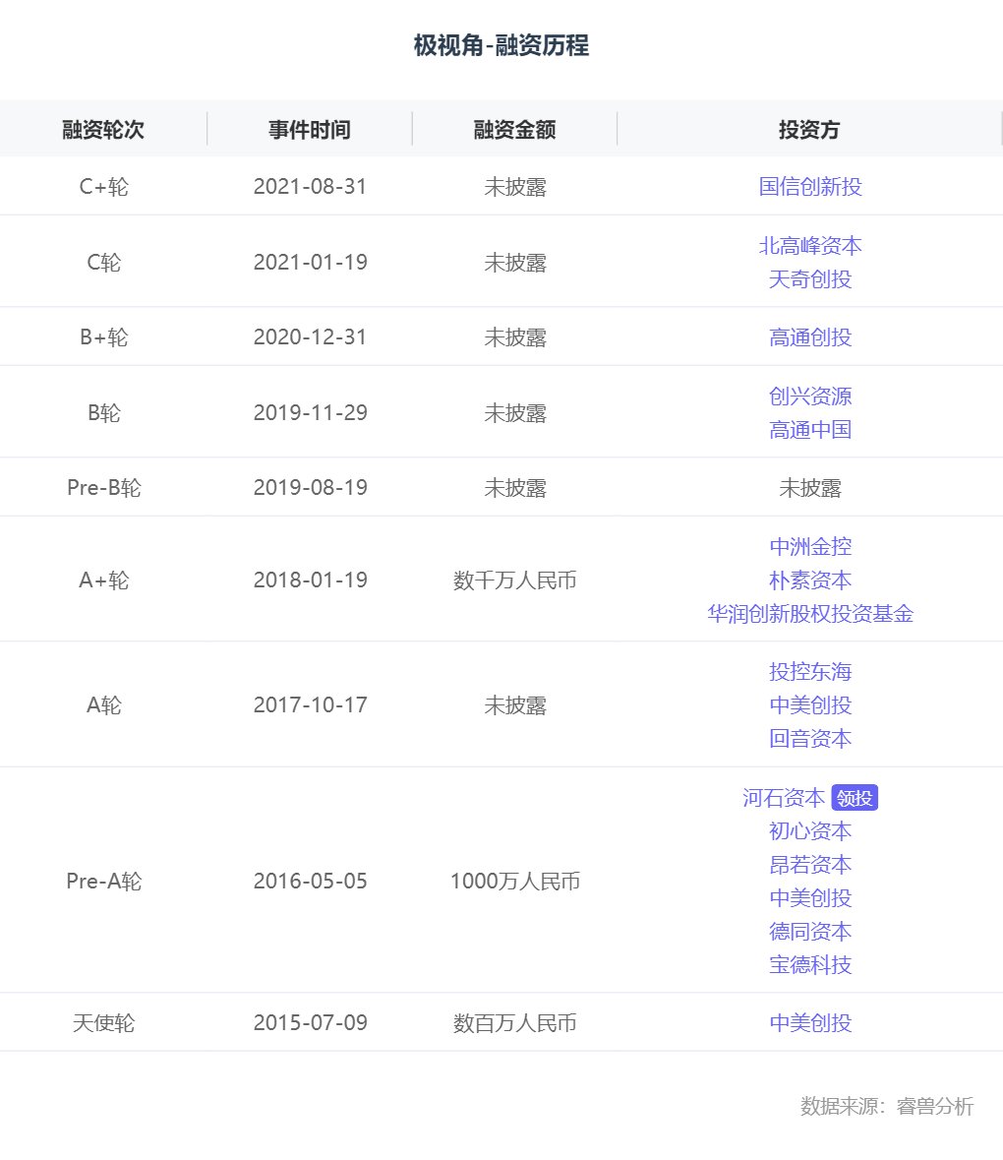
Task: Click the date 2016-05-05
Action: pyautogui.click(x=310, y=882)
